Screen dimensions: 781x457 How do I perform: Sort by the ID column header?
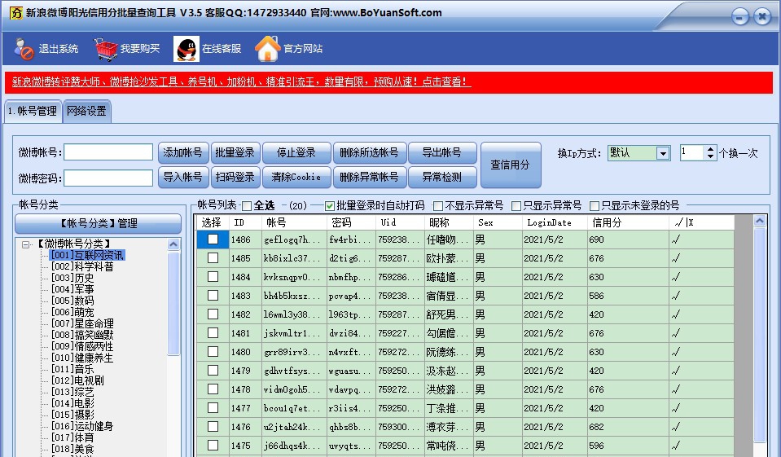coord(246,222)
